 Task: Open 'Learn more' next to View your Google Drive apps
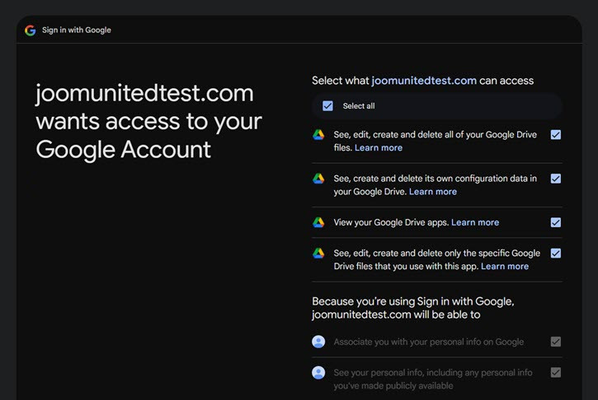click(475, 222)
